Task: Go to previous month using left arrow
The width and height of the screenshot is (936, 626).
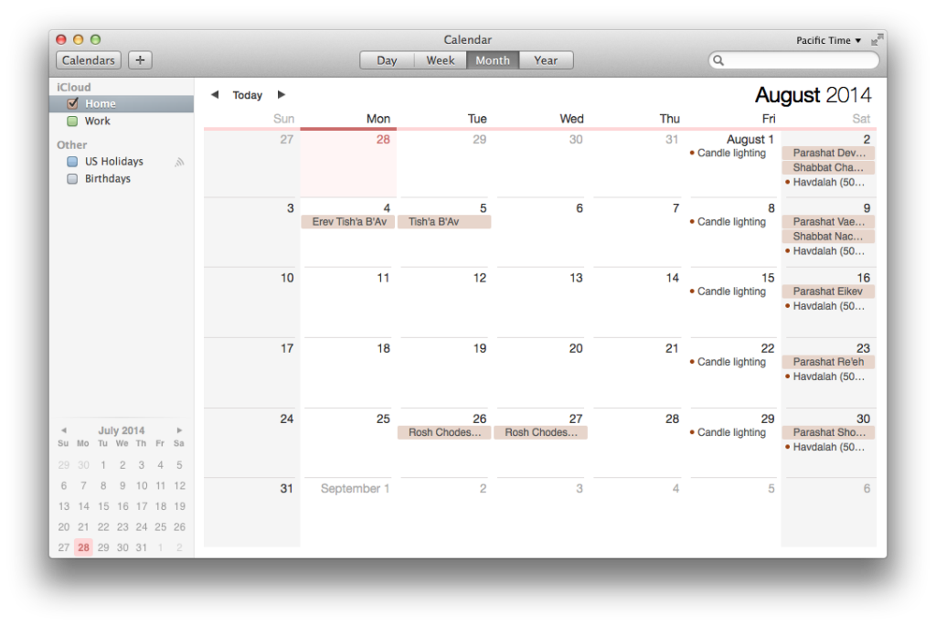Action: [x=215, y=95]
